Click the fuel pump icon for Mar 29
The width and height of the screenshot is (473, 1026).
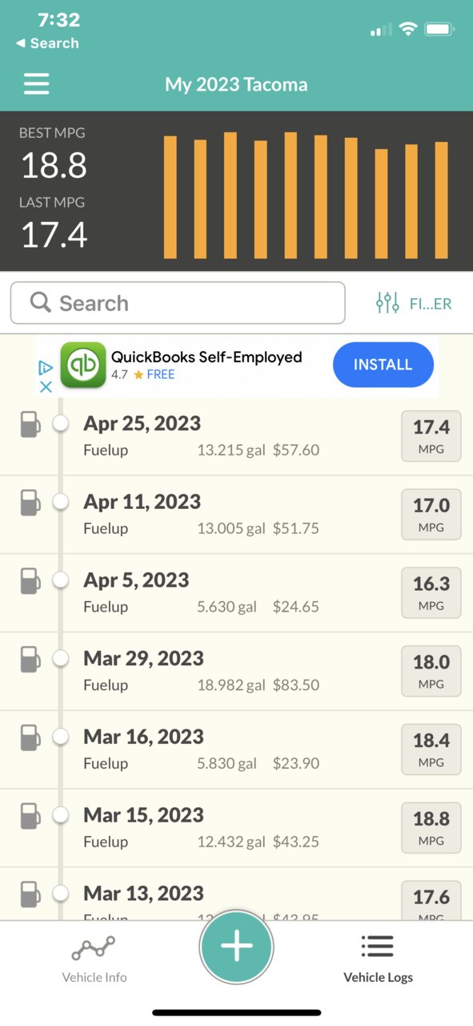point(30,659)
